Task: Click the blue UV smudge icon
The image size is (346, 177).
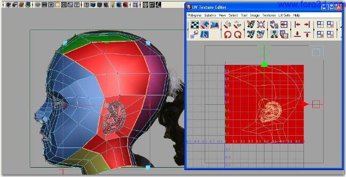Action: [205, 34]
